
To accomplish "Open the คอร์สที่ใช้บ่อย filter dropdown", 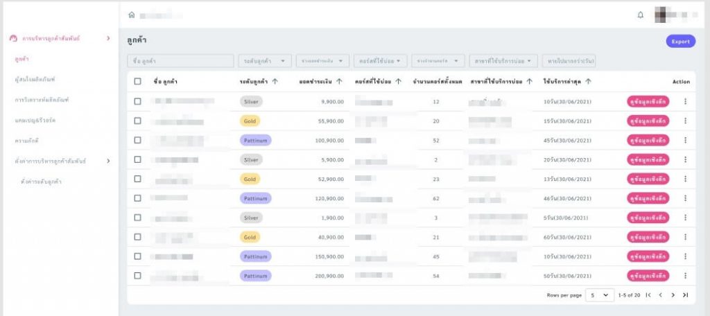I will point(381,61).
